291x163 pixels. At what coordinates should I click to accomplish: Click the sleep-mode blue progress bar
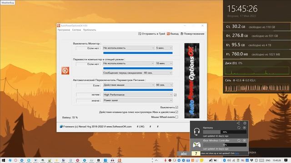(138, 68)
